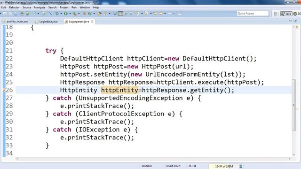Open the Next Annotation dropdown arrow
The image size is (301, 169).
click(142, 14)
